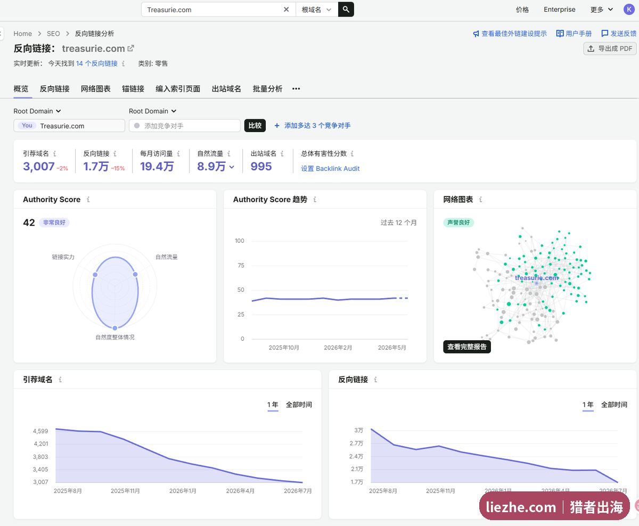
Task: Click the search magnifier button
Action: click(346, 9)
